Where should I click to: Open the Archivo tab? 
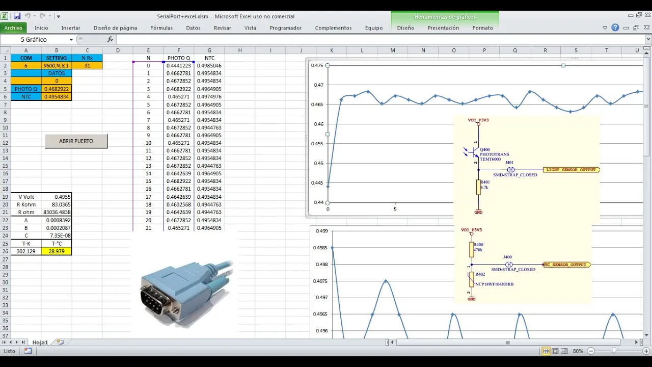pos(13,28)
